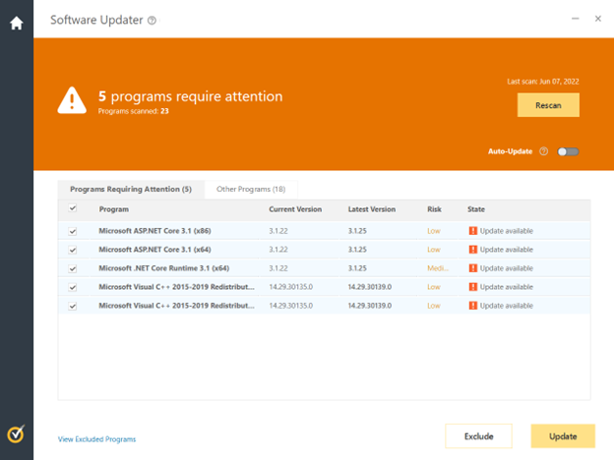Select Last scan: Jun 07, 2022 text

tap(543, 82)
